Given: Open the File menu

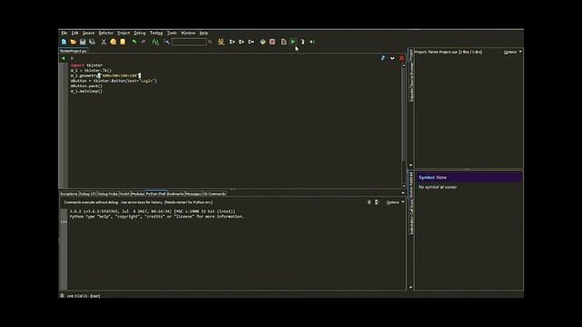Looking at the screenshot, I should [65, 33].
